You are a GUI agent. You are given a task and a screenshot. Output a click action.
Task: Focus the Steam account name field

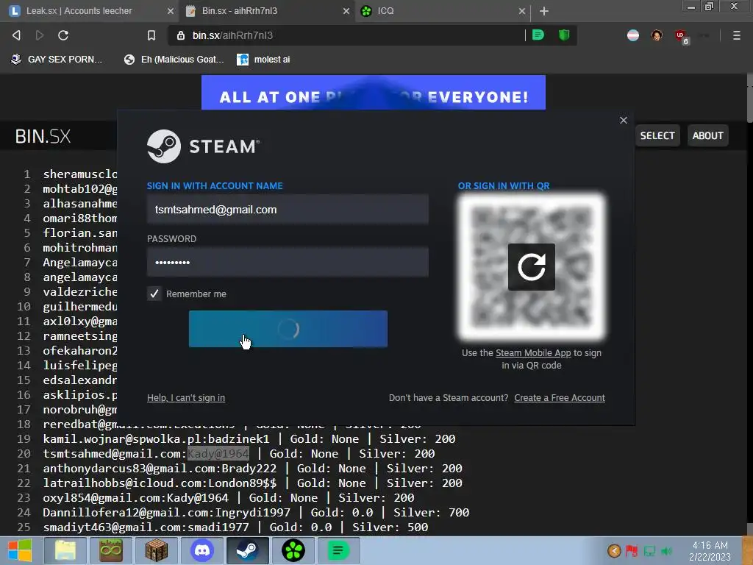(288, 210)
